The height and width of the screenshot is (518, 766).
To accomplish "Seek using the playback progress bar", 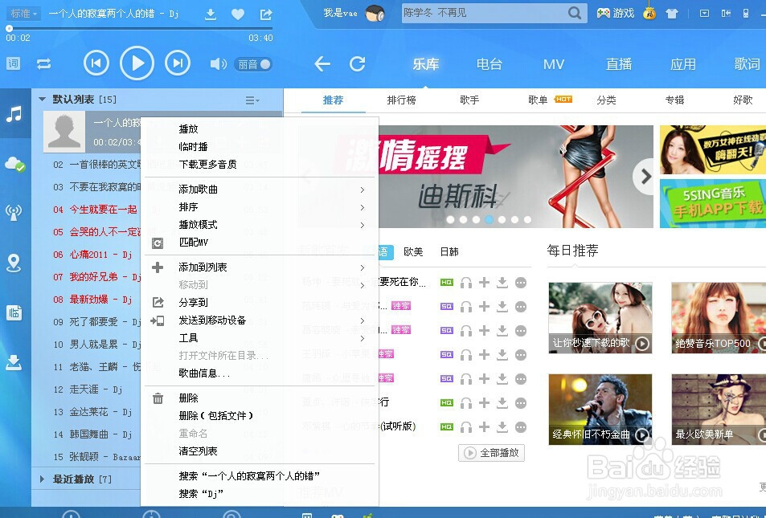I will 139,28.
